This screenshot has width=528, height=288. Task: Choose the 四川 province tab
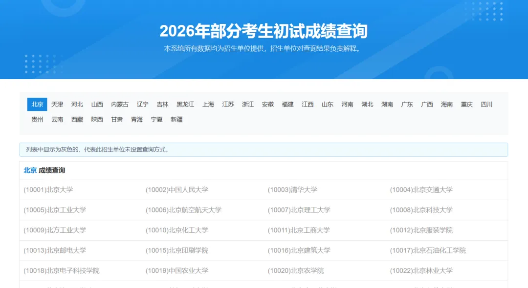pyautogui.click(x=486, y=104)
